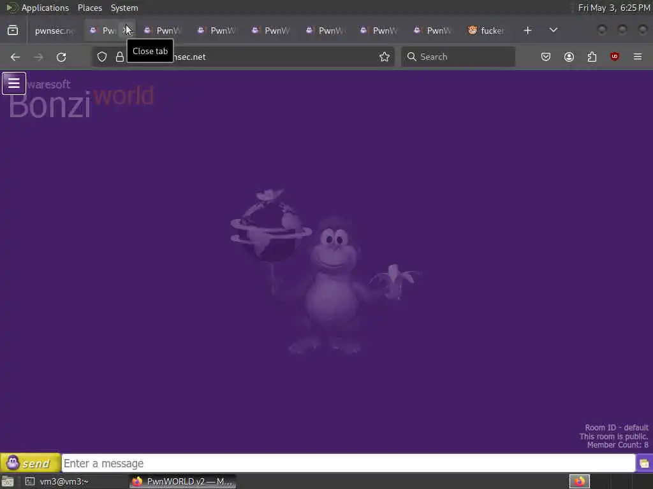The width and height of the screenshot is (653, 489).
Task: Click the show desktop icon in taskbar
Action: click(8, 481)
